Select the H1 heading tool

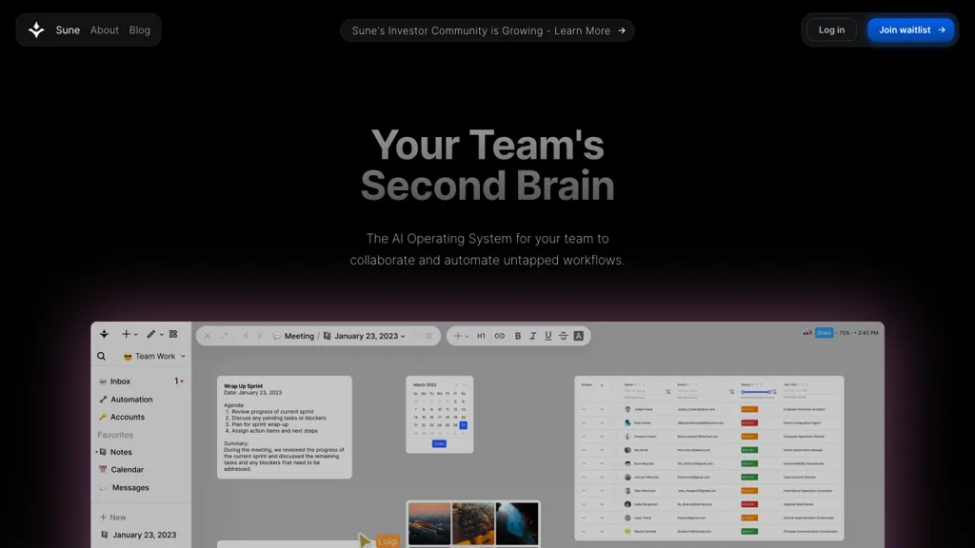click(x=481, y=336)
